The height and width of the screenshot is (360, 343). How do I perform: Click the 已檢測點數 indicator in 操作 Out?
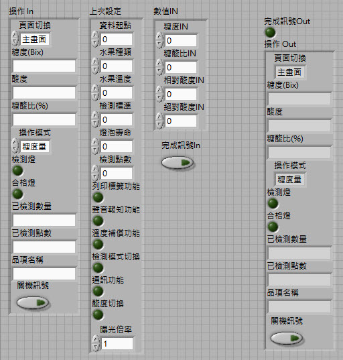click(299, 280)
